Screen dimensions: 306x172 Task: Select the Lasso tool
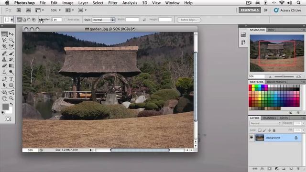tap(4, 40)
